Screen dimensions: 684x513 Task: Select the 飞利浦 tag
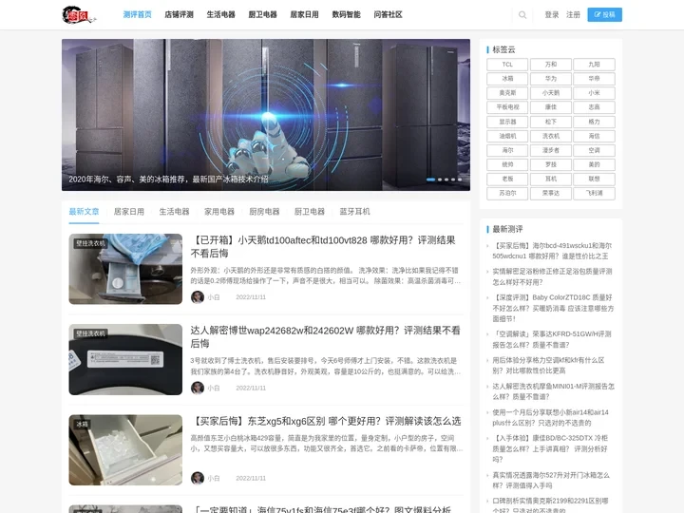tap(594, 193)
